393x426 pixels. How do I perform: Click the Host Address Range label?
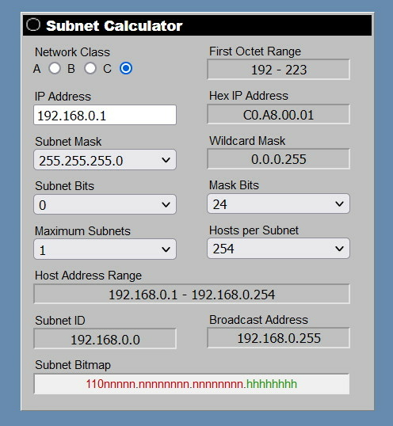[88, 276]
